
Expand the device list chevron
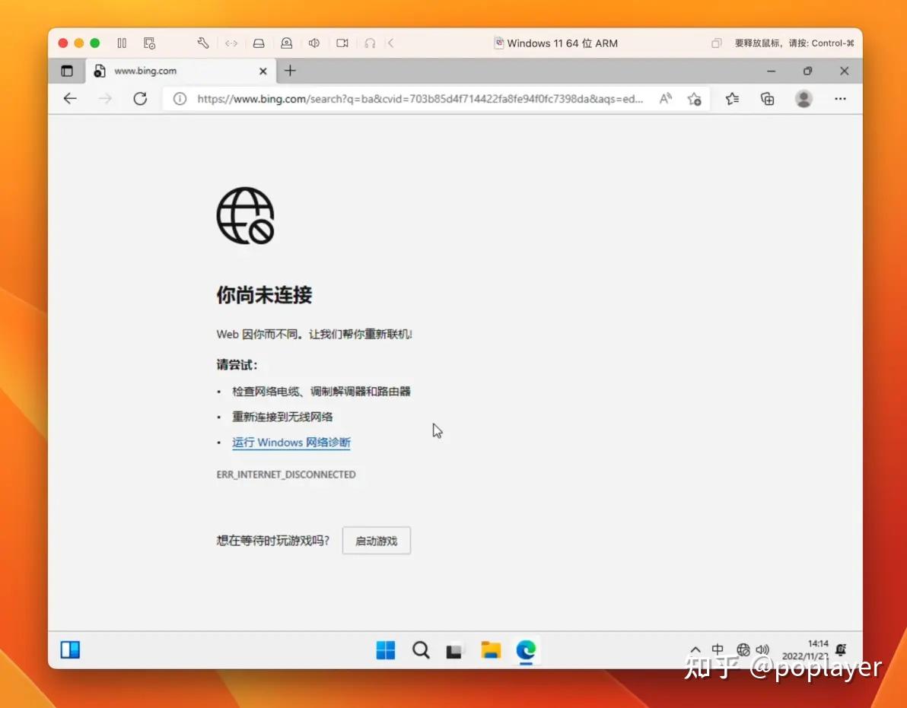(391, 43)
